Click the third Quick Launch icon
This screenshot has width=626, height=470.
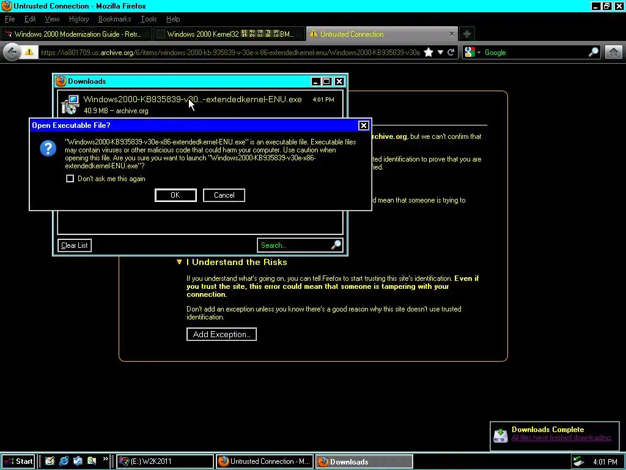78,461
